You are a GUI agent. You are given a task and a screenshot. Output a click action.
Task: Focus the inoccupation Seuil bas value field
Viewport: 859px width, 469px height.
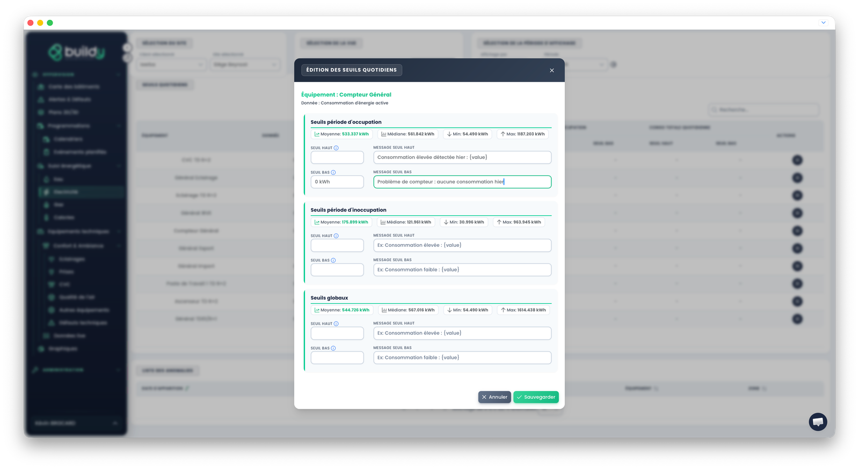tap(337, 270)
